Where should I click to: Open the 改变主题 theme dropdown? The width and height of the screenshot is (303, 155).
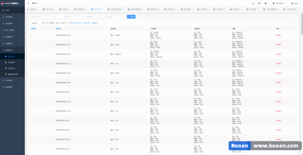(x=279, y=3)
